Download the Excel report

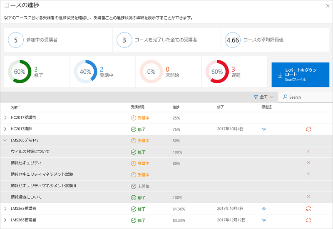tap(300, 75)
